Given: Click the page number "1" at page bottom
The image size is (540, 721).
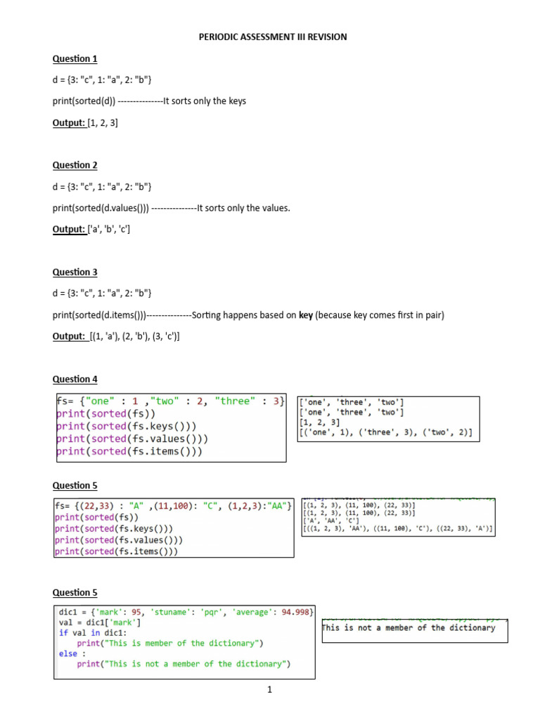Looking at the screenshot, I should (x=269, y=690).
